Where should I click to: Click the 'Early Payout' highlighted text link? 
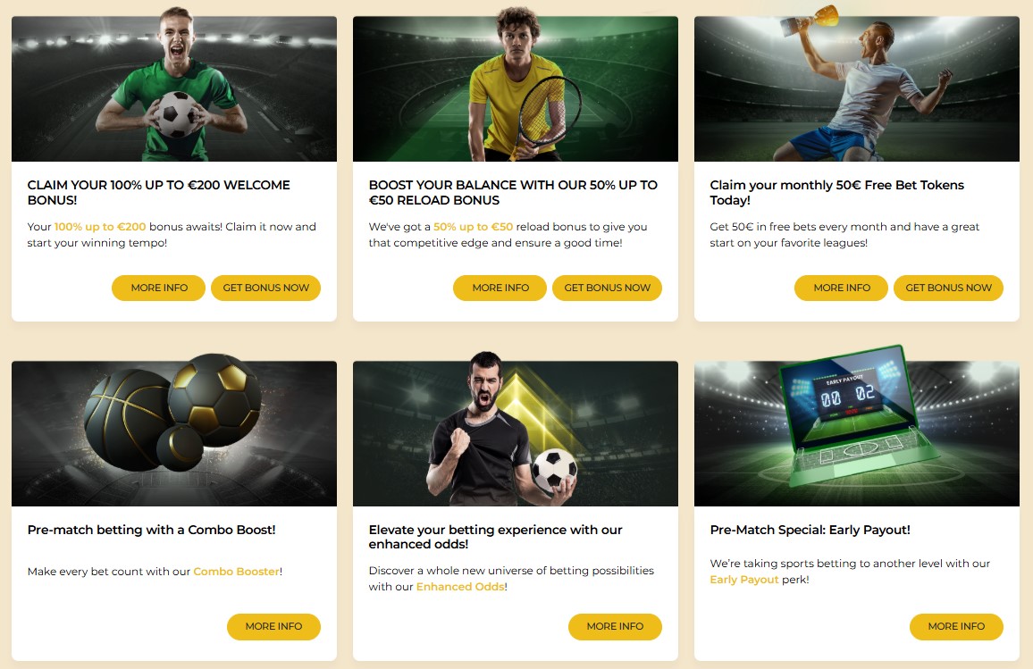point(744,580)
